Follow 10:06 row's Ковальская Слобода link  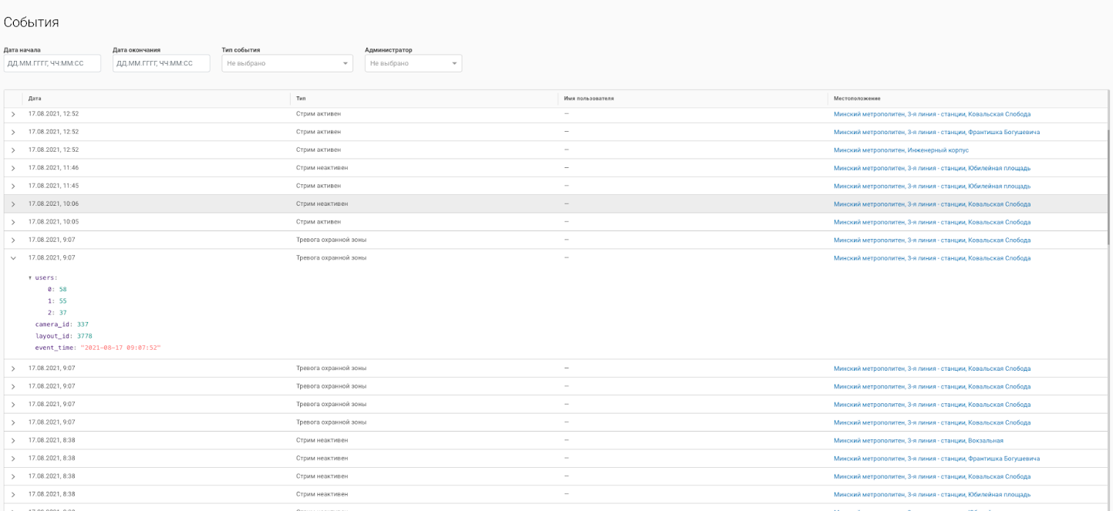(932, 204)
